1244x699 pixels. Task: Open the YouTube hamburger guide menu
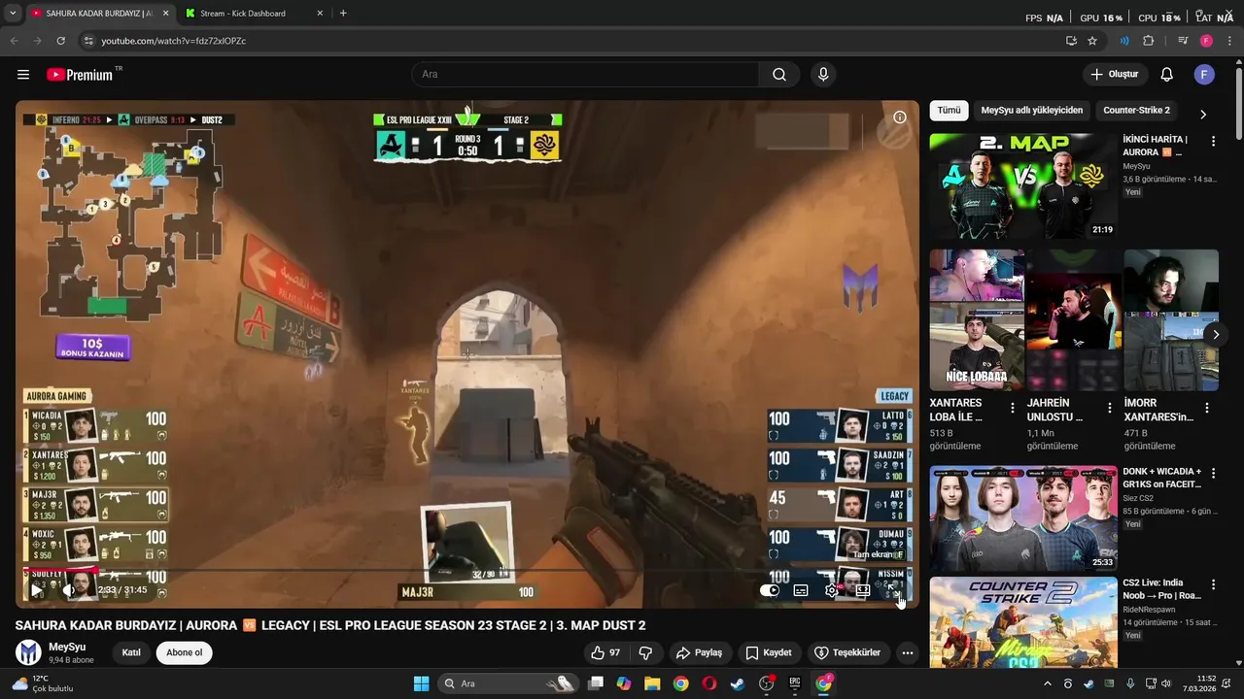coord(23,75)
